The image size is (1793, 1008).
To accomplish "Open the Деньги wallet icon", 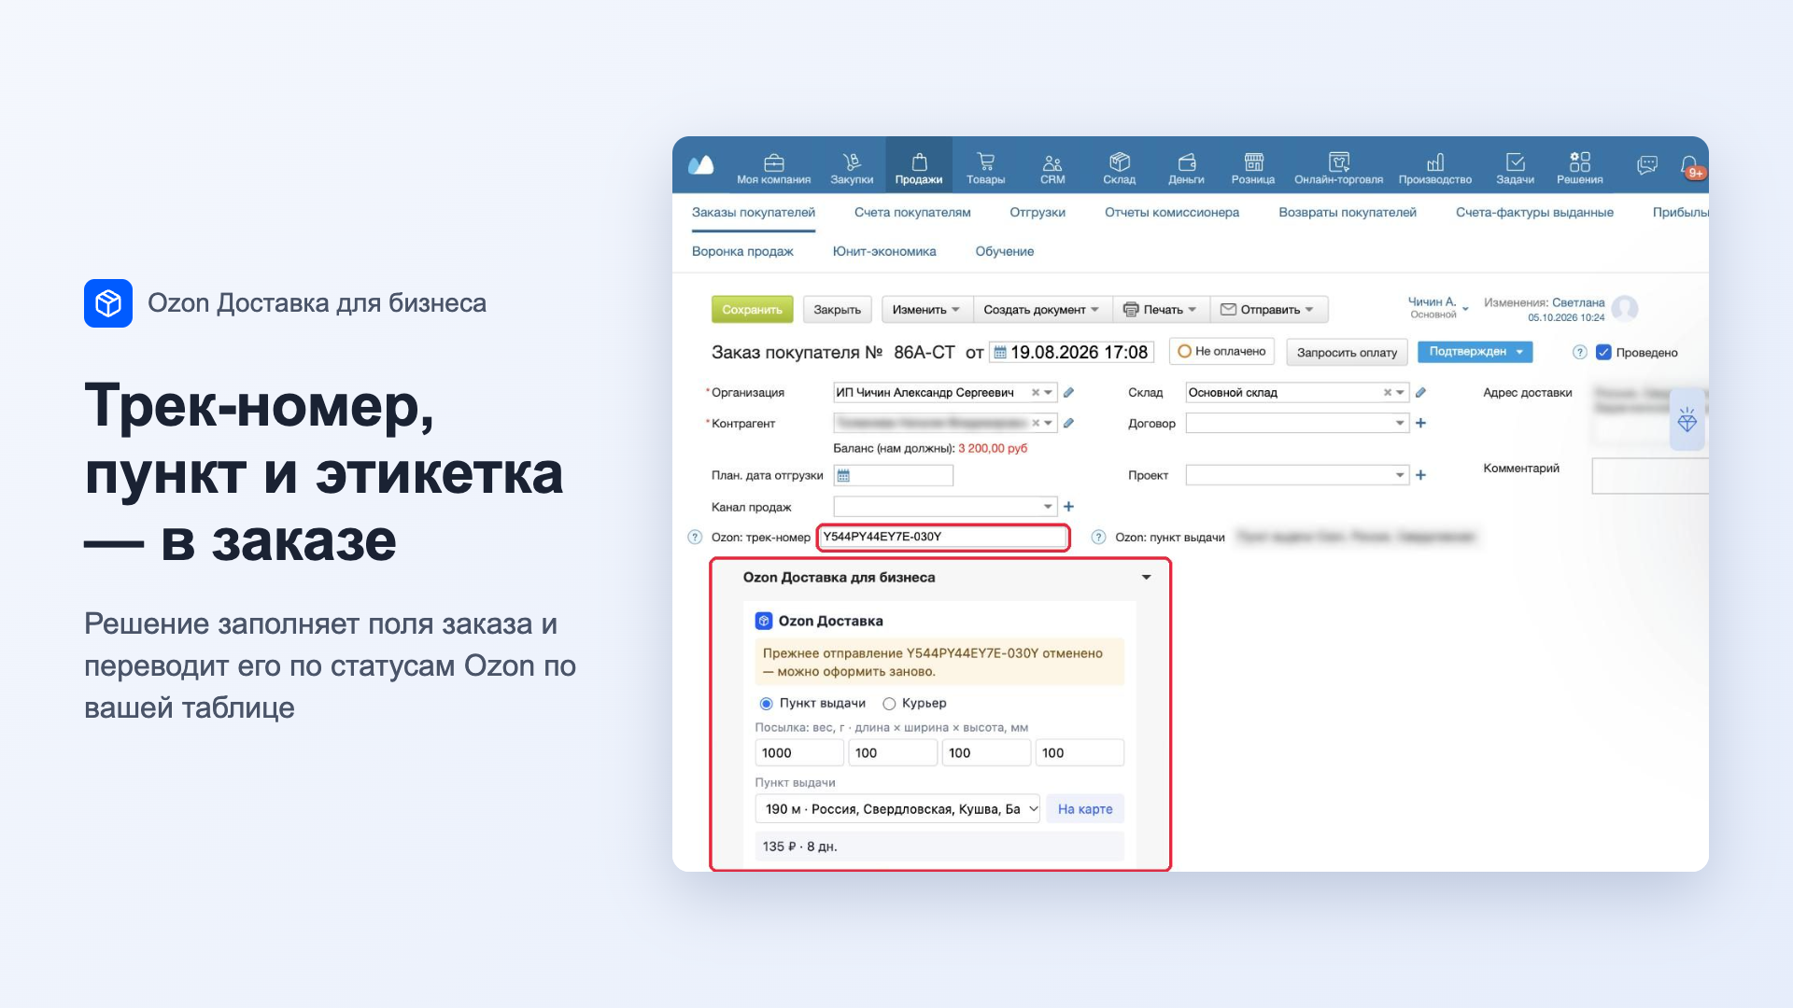I will [x=1186, y=162].
